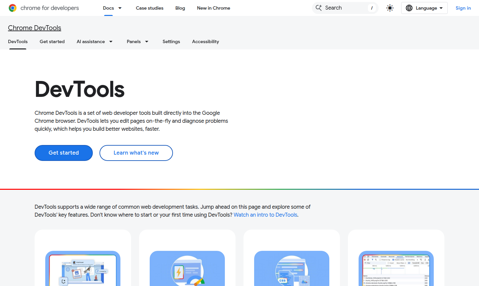Go to Case studies in the navigation
Screen dimensions: 479x286
(149, 8)
